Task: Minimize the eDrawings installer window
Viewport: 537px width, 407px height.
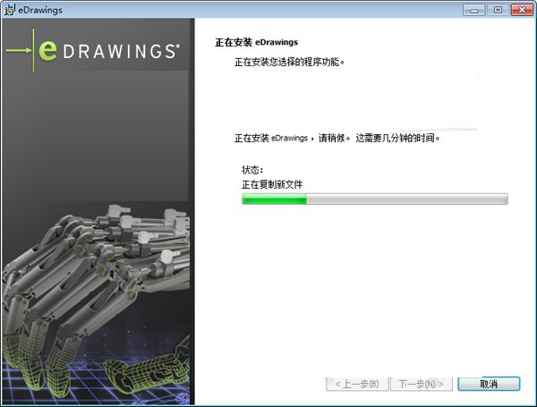Action: pyautogui.click(x=473, y=10)
